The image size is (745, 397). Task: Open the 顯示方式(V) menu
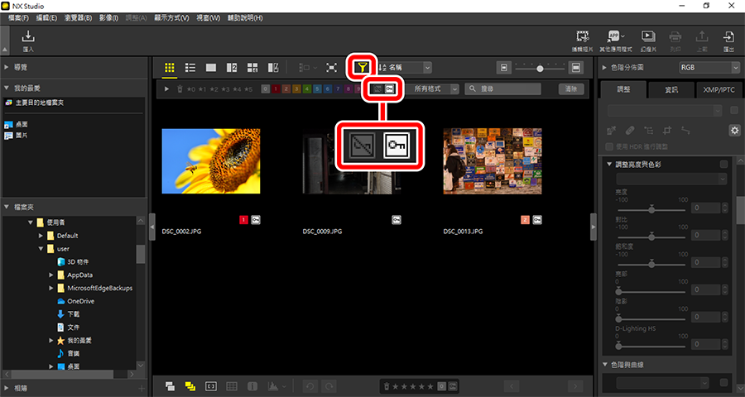(171, 18)
